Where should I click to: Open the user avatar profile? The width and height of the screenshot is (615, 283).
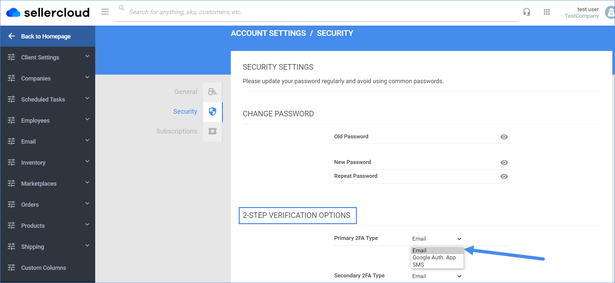(610, 12)
